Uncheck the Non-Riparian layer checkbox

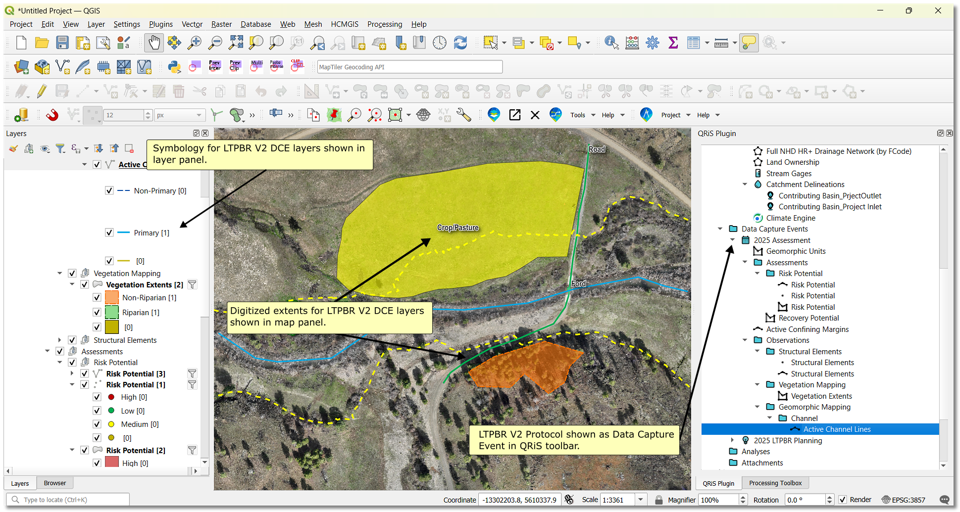coord(97,298)
